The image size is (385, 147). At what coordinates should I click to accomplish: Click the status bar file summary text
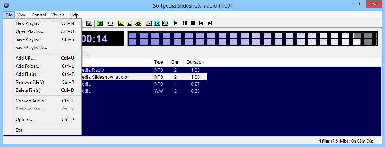pyautogui.click(x=346, y=141)
